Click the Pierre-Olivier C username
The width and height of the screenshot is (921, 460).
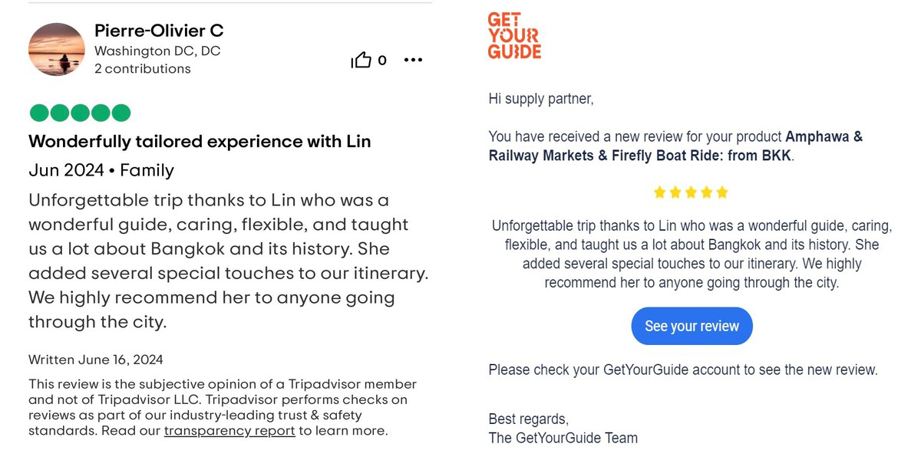click(159, 31)
